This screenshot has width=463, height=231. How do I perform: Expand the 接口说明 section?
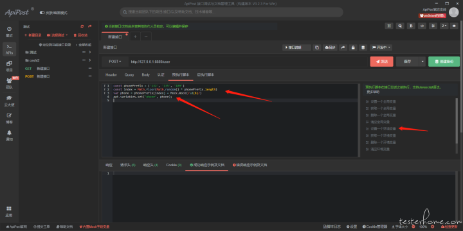click(296, 47)
